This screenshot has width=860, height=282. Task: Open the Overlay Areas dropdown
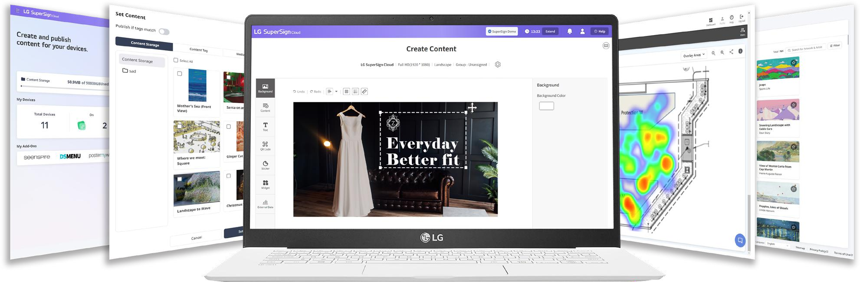coord(694,55)
